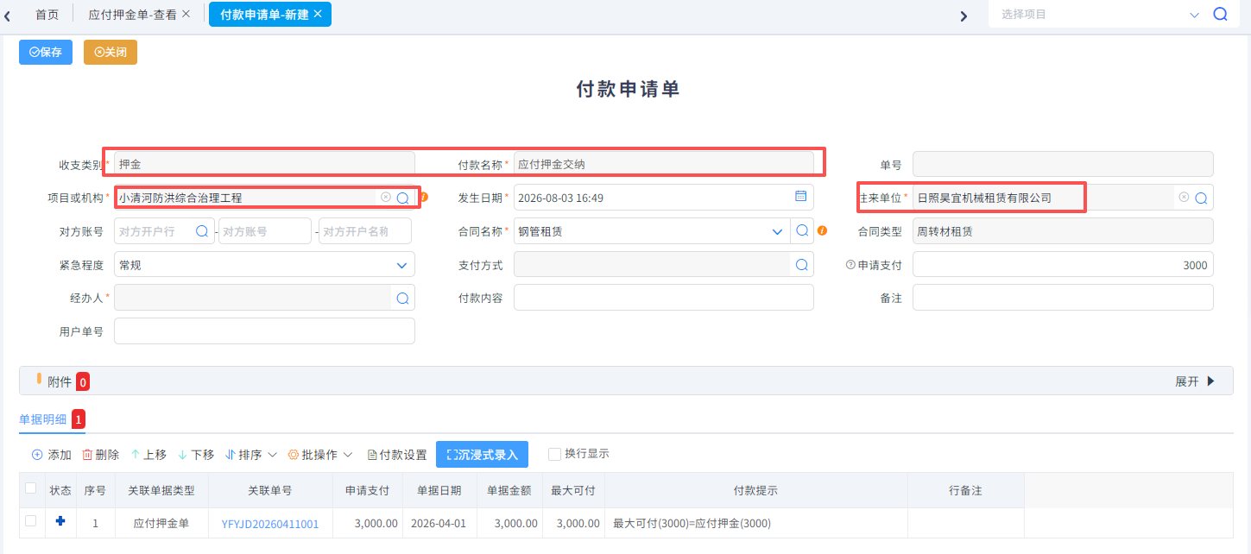Switch to the 首页 tab
1251x554 pixels.
[47, 14]
